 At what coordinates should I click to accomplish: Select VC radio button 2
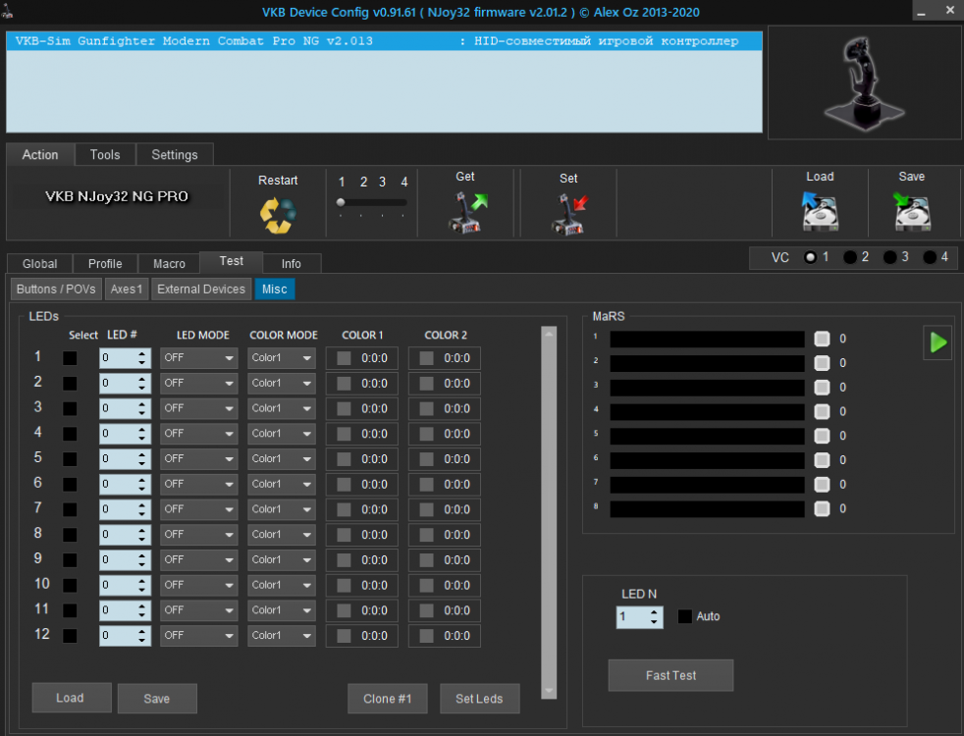(x=850, y=257)
